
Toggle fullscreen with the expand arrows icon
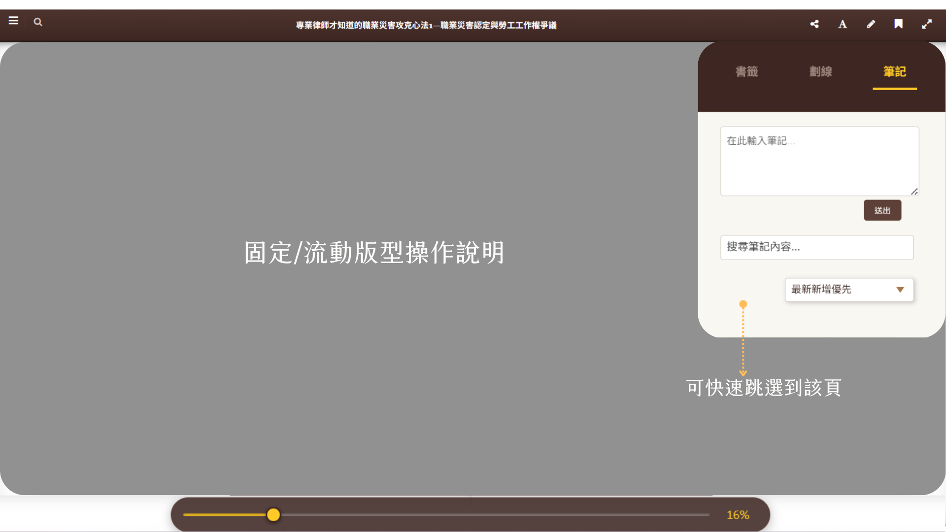point(927,24)
